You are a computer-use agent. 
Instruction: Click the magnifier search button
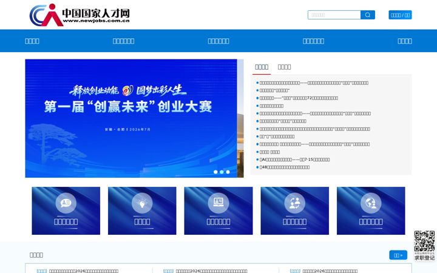click(x=368, y=15)
